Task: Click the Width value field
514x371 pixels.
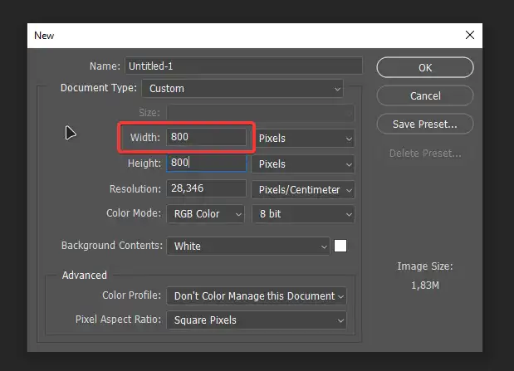Action: (x=207, y=138)
